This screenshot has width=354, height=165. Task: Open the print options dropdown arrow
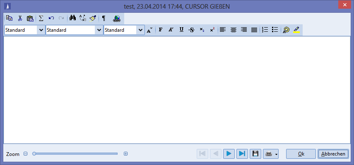coord(276,154)
